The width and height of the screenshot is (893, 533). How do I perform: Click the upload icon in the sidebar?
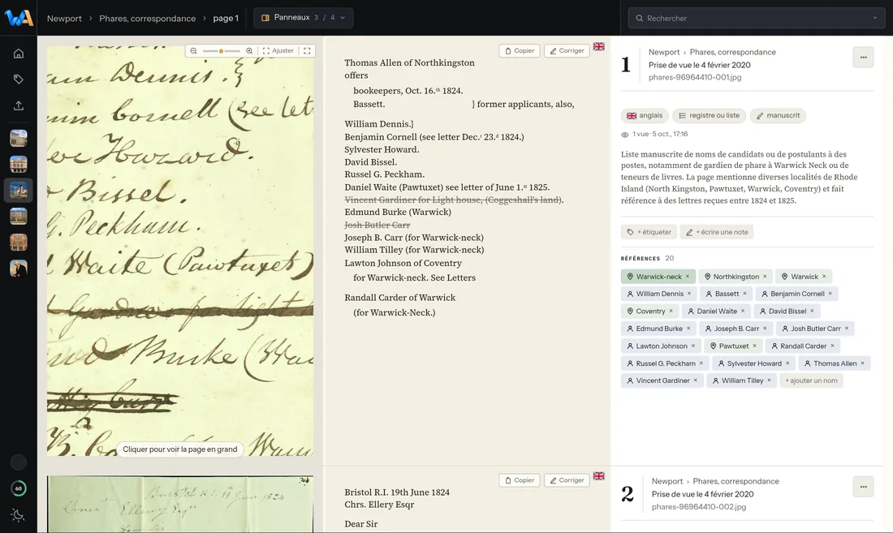click(x=18, y=105)
